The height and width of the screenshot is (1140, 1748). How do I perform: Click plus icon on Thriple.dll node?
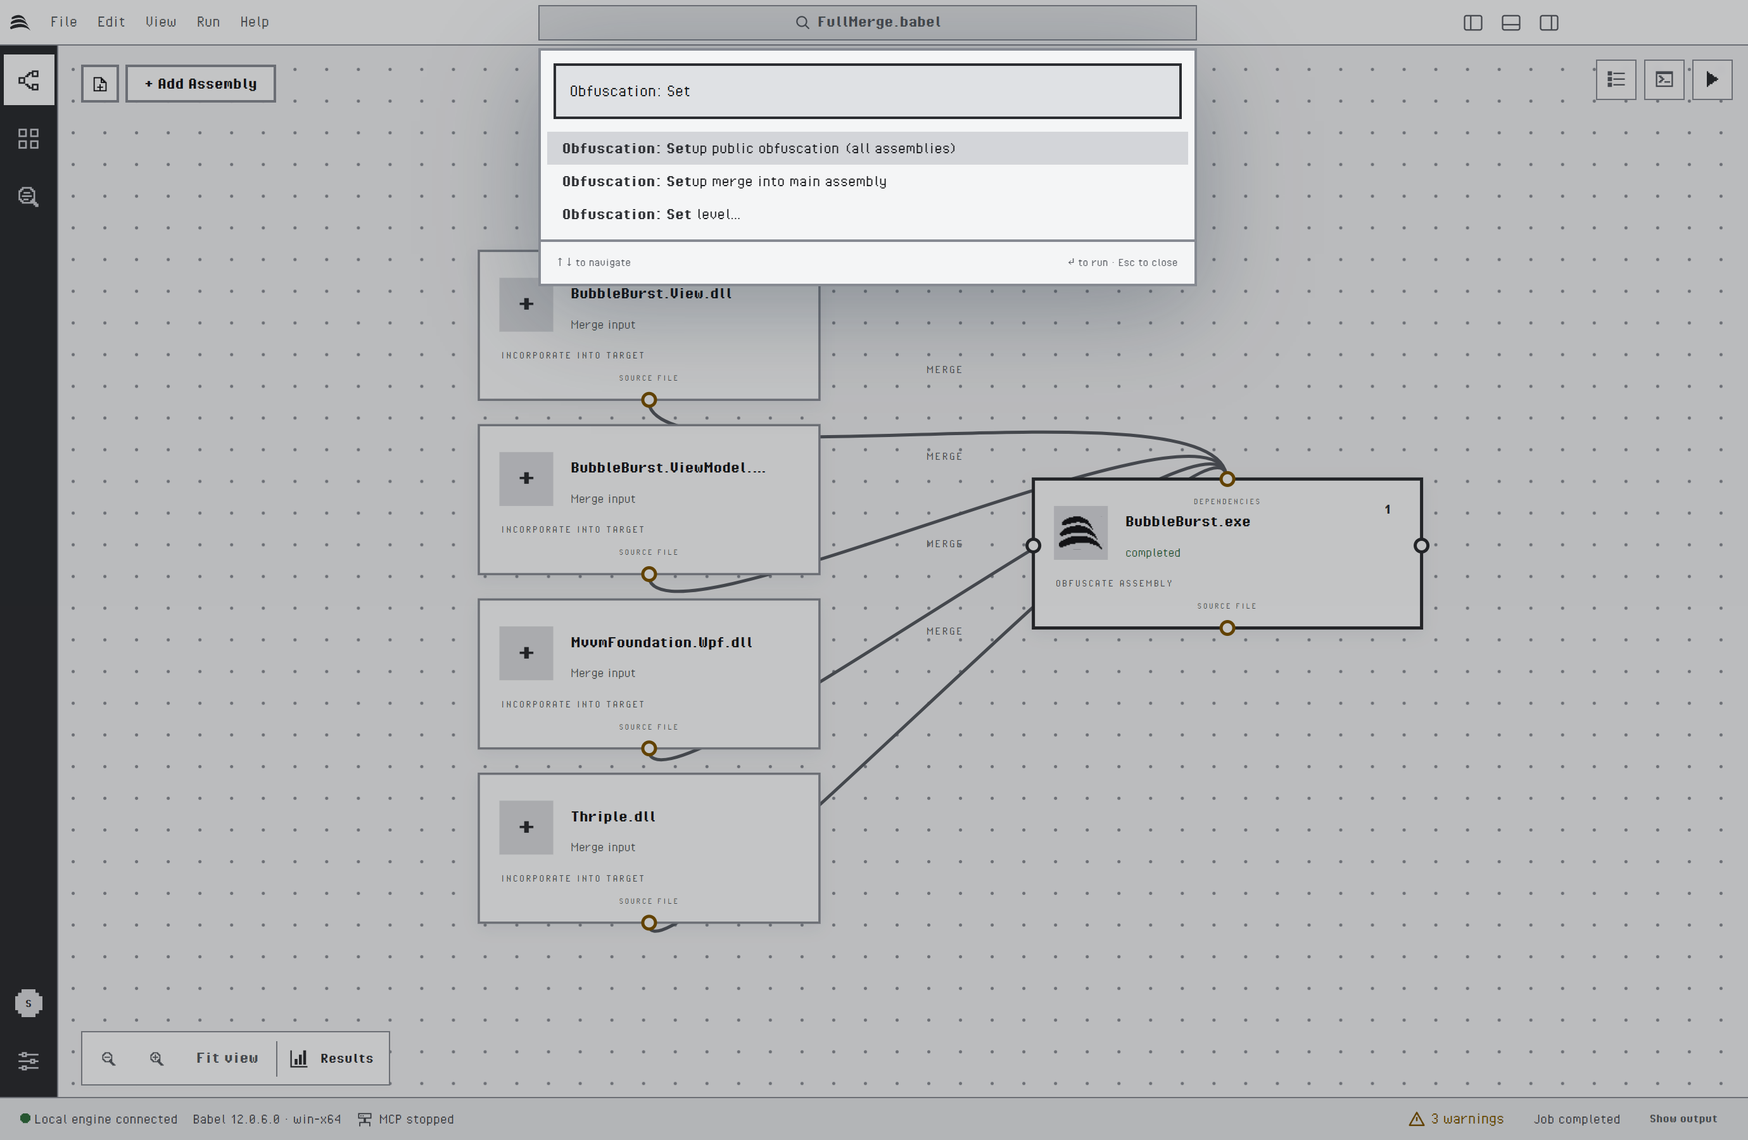tap(526, 827)
